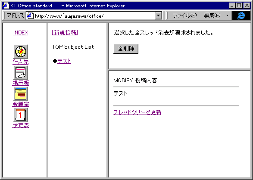Image resolution: width=253 pixels, height=180 pixels.
Task: Click the スレッドツリーを更新 link
Action: 137,112
